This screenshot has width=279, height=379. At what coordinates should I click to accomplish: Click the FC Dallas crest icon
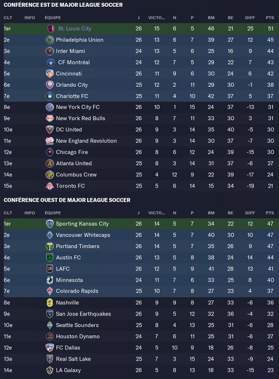50,347
